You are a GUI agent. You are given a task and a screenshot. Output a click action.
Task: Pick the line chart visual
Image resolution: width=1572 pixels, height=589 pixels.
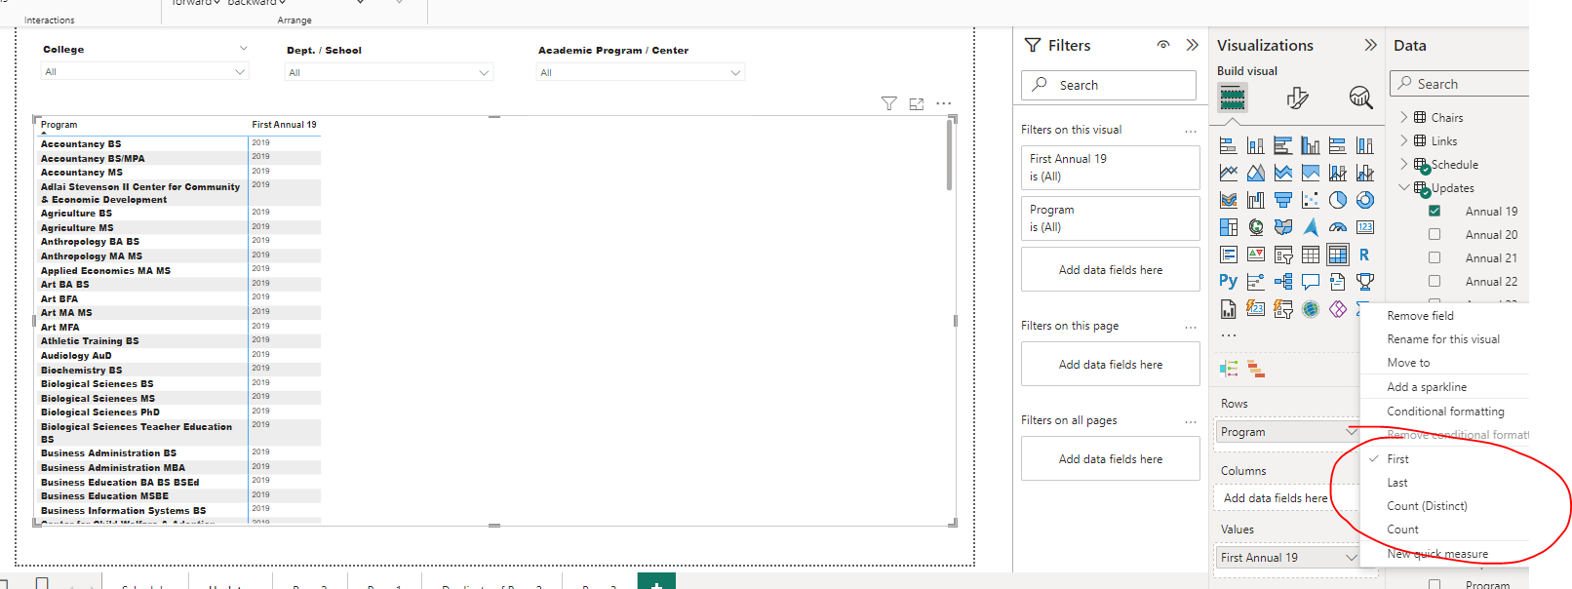tap(1229, 173)
